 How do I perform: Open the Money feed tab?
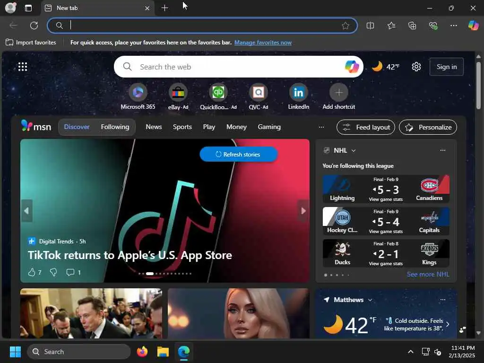tap(236, 127)
